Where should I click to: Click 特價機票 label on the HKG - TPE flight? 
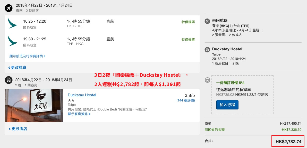(188, 22)
